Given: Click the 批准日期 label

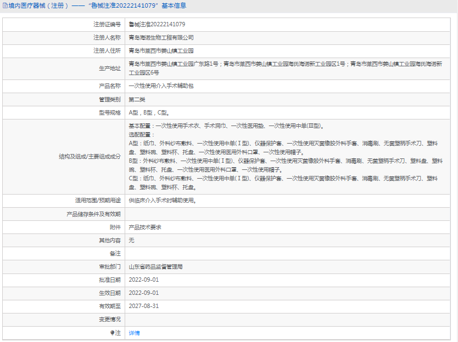Looking at the screenshot, I should 110,280.
